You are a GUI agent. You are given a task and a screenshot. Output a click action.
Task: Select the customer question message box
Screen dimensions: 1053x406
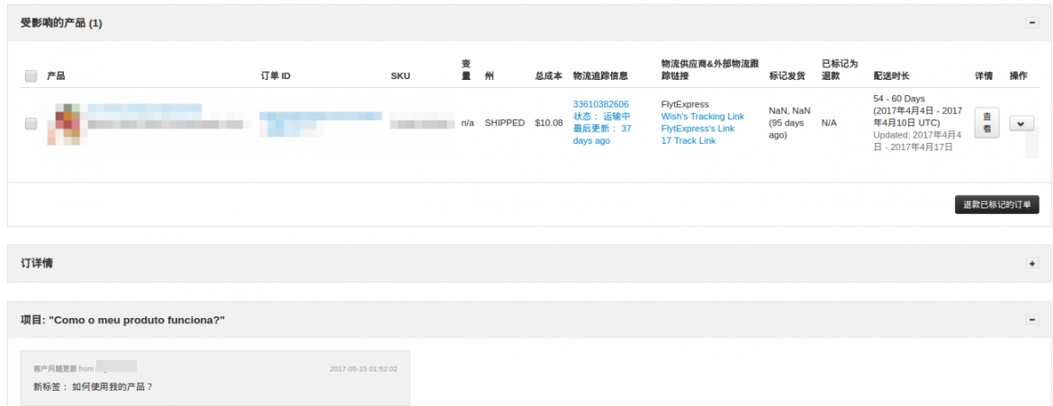(214, 377)
